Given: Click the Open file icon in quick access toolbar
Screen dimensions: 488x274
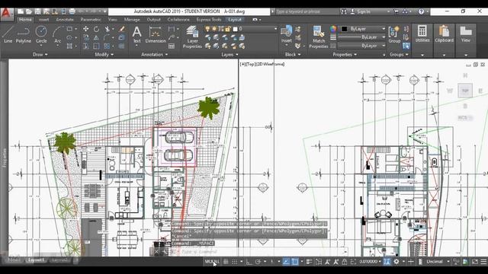Looking at the screenshot, I should coord(29,11).
